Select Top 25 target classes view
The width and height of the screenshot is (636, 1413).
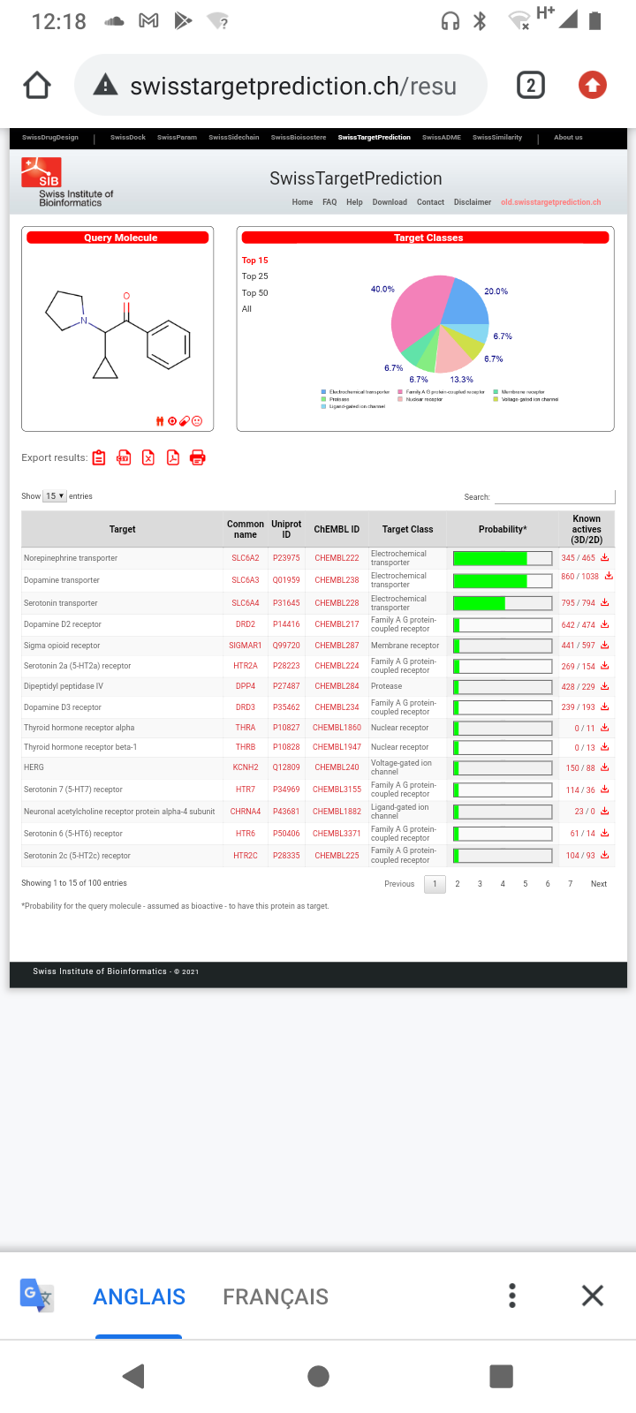[x=255, y=276]
